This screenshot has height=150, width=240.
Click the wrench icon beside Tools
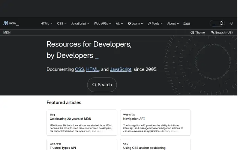149,23
